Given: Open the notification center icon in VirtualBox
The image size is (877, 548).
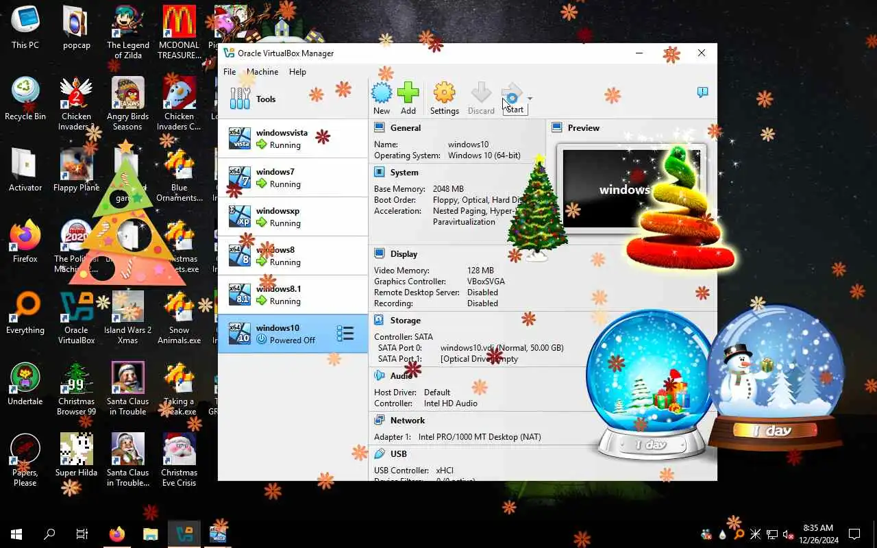Looking at the screenshot, I should [x=702, y=92].
